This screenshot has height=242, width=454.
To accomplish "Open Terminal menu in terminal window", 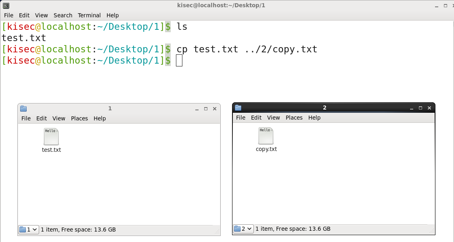I will click(89, 15).
